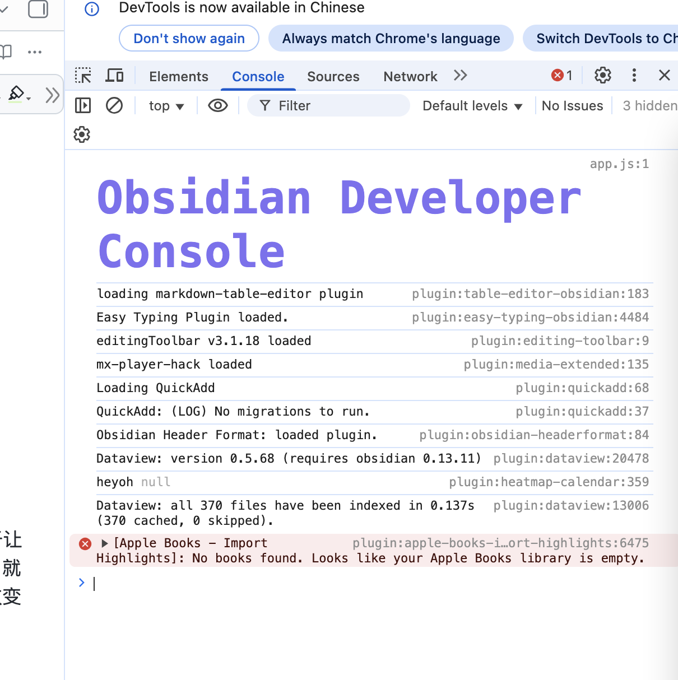Click Always match Chrome's language button
The height and width of the screenshot is (680, 678).
(x=391, y=39)
